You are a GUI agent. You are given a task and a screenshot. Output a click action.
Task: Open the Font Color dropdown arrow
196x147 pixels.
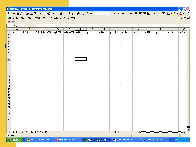point(184,13)
